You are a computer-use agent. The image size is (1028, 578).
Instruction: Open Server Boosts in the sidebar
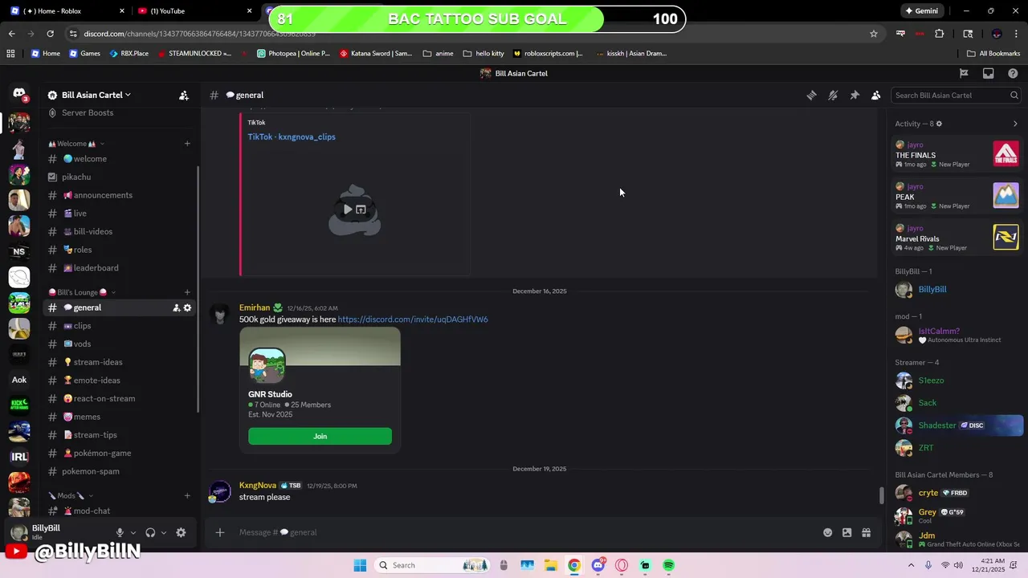87,112
